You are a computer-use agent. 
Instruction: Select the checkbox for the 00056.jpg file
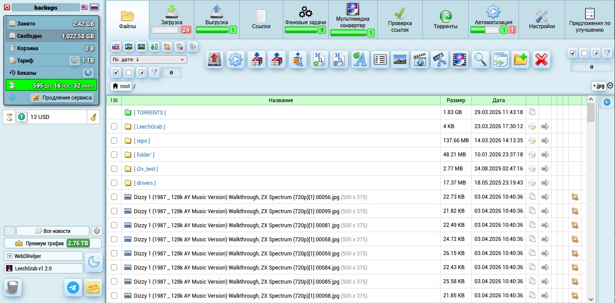(114, 197)
